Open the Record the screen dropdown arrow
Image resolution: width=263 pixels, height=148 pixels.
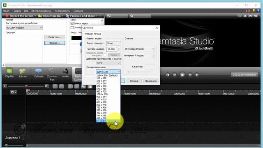[x=35, y=16]
